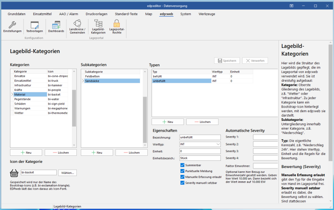Open the Werkzeuge tab
The width and height of the screenshot is (334, 210).
click(x=207, y=14)
